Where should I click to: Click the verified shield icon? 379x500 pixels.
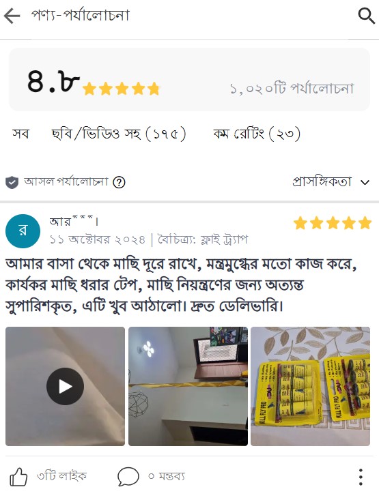tap(12, 182)
